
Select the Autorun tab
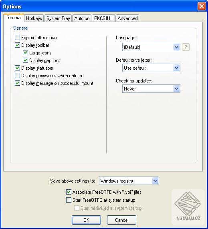coord(82,18)
